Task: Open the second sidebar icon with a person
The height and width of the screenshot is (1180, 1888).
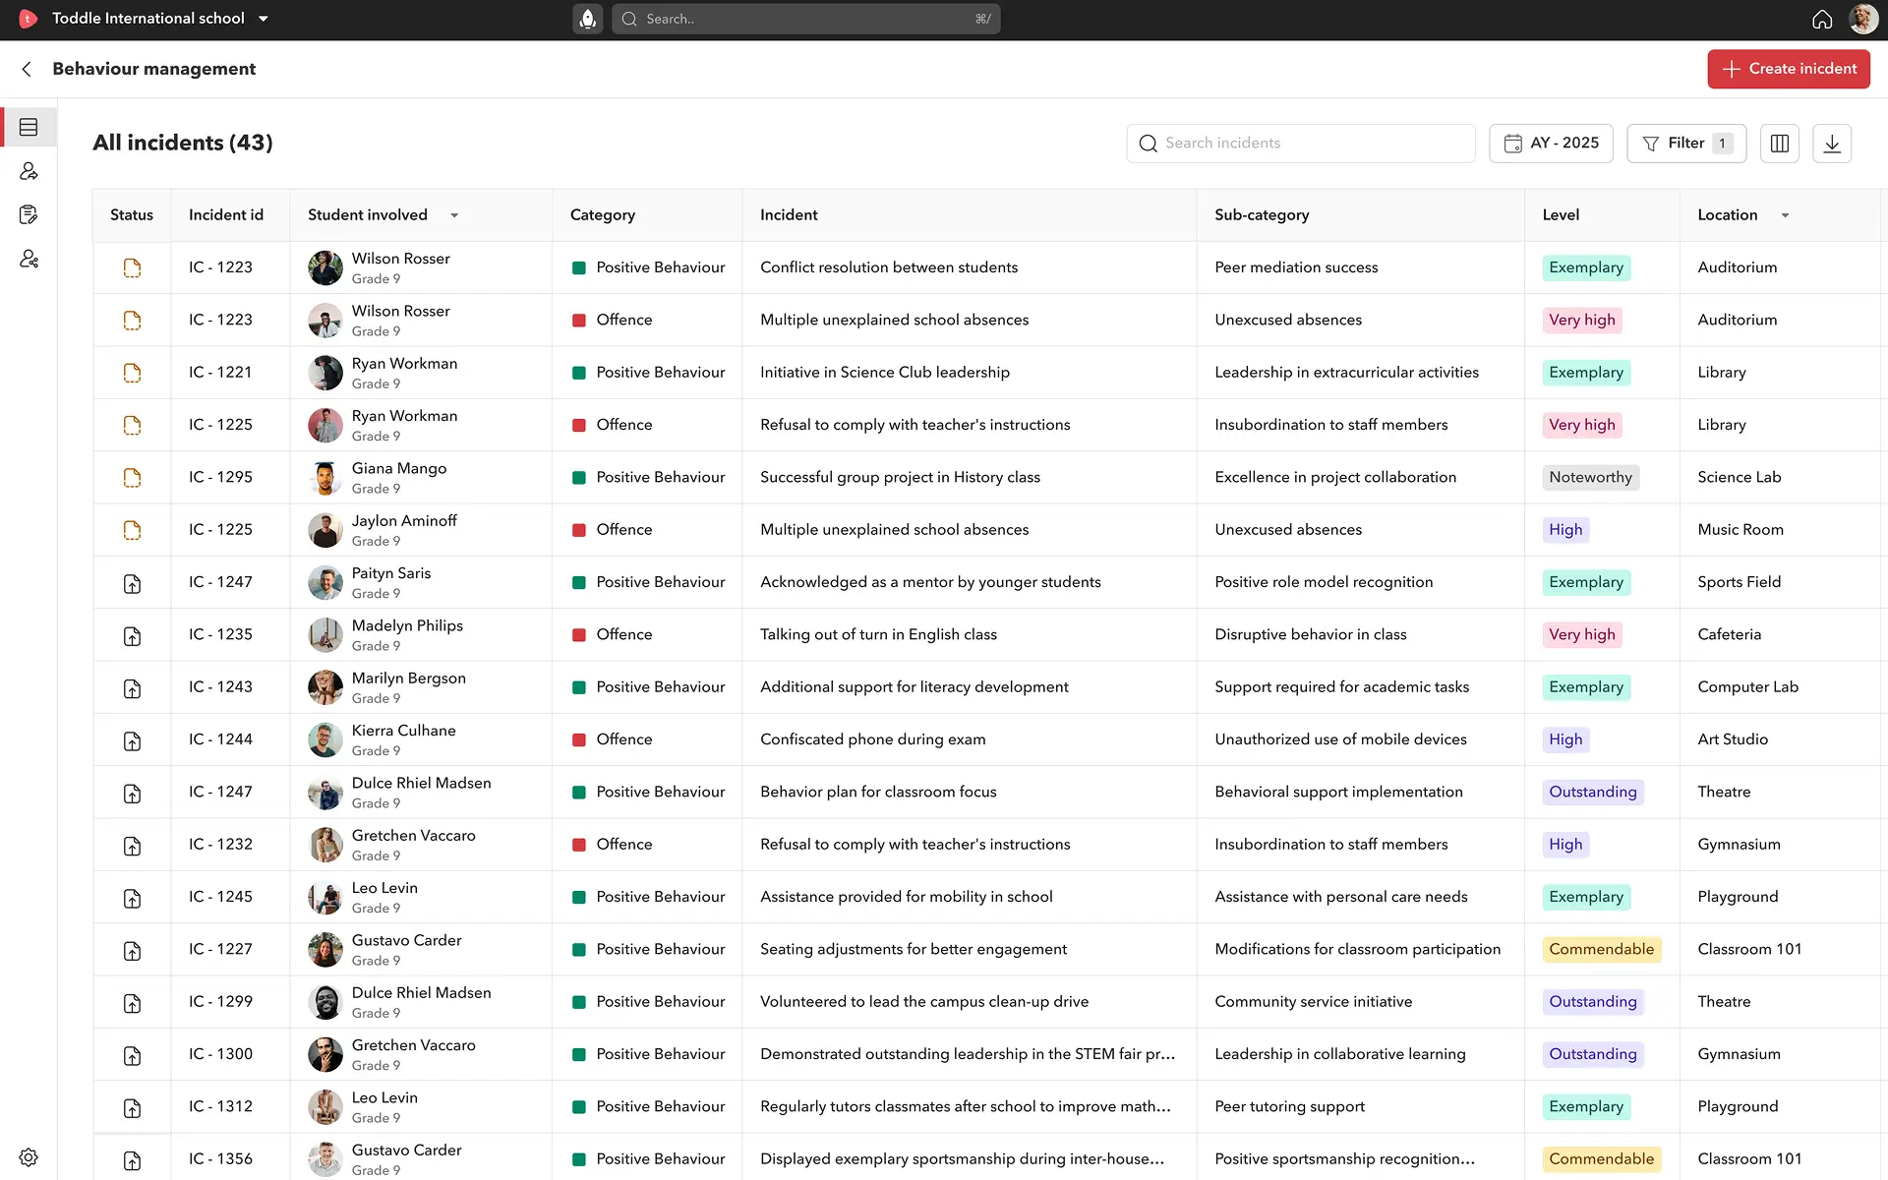Action: 29,171
